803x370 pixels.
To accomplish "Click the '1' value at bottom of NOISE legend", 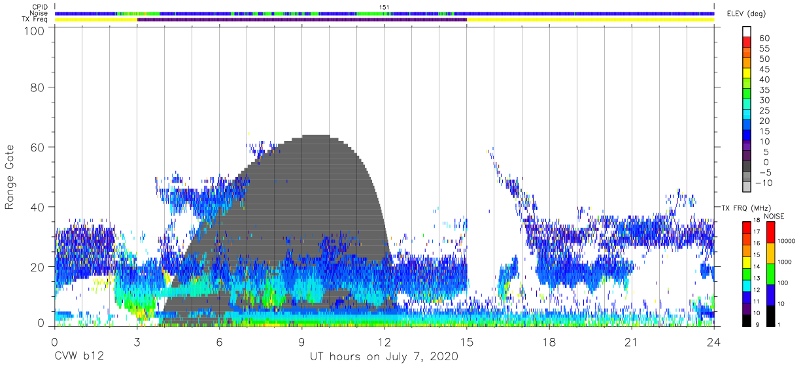I will (780, 324).
